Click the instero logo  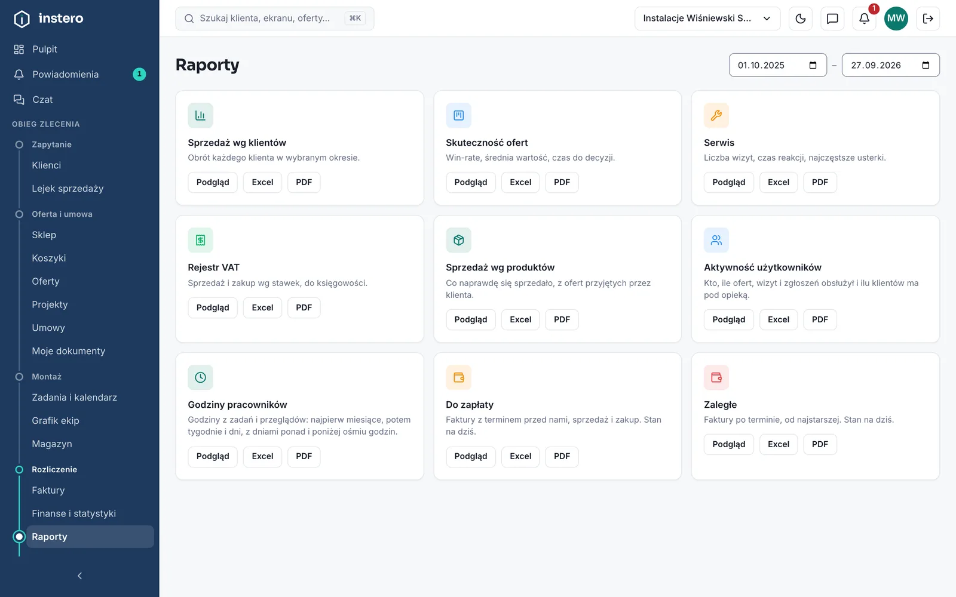coord(48,19)
